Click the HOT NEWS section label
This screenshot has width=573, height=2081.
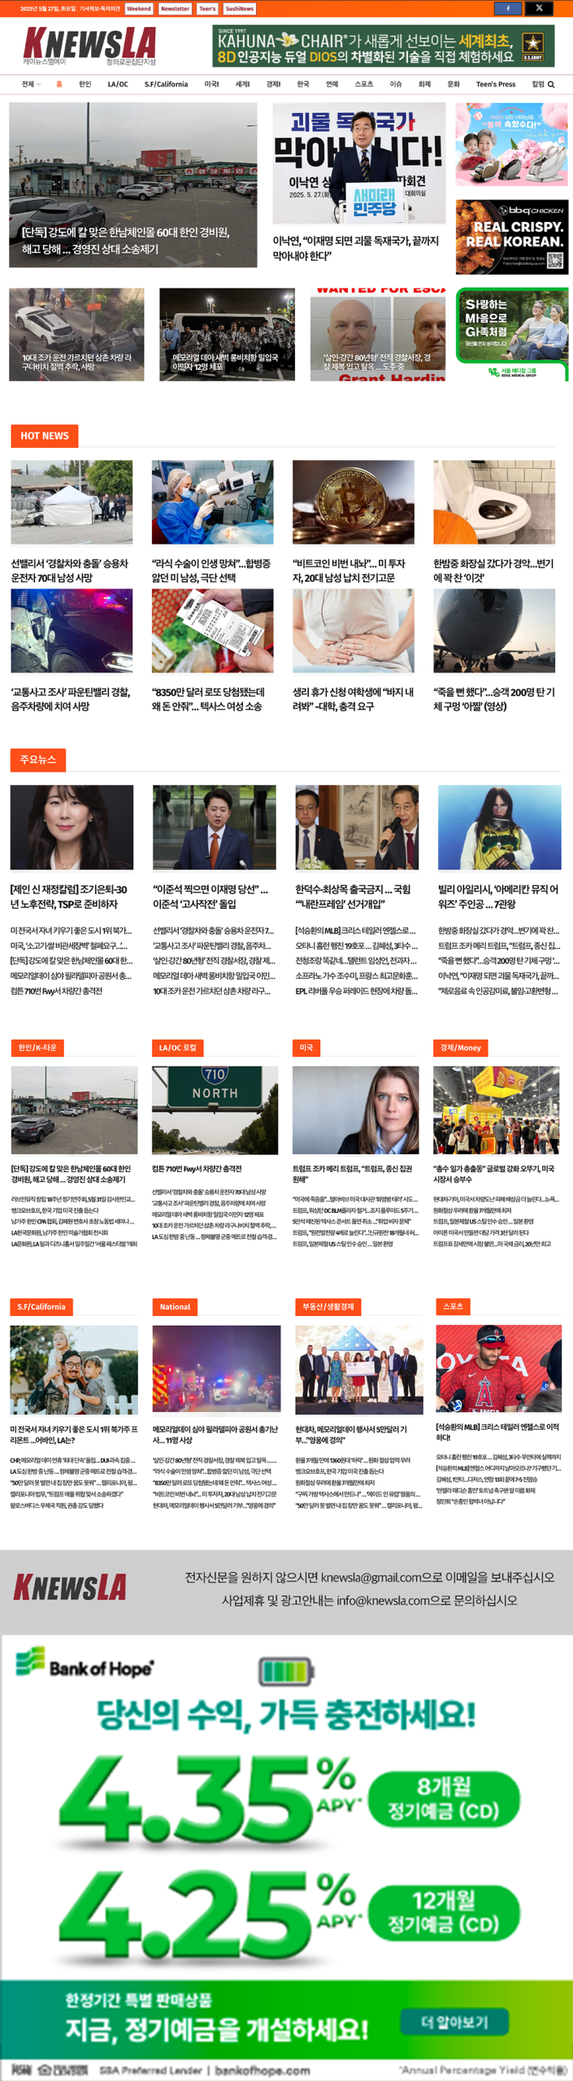(45, 436)
